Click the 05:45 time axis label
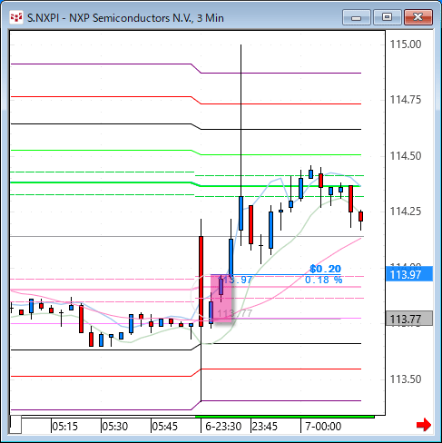The width and height of the screenshot is (442, 443). click(x=165, y=427)
